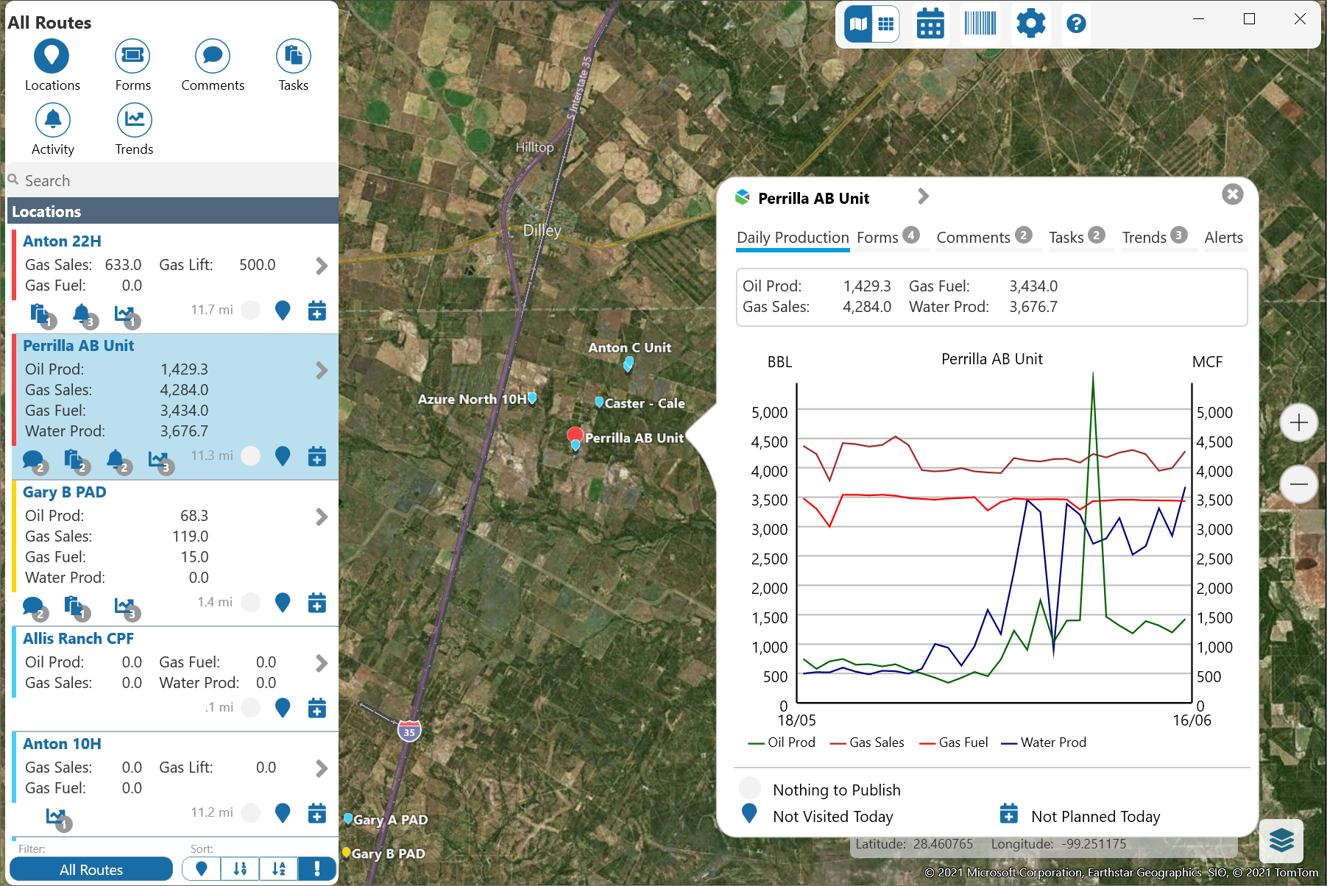Expand chevron next to Perrilla AB Unit popup title

pyautogui.click(x=924, y=196)
